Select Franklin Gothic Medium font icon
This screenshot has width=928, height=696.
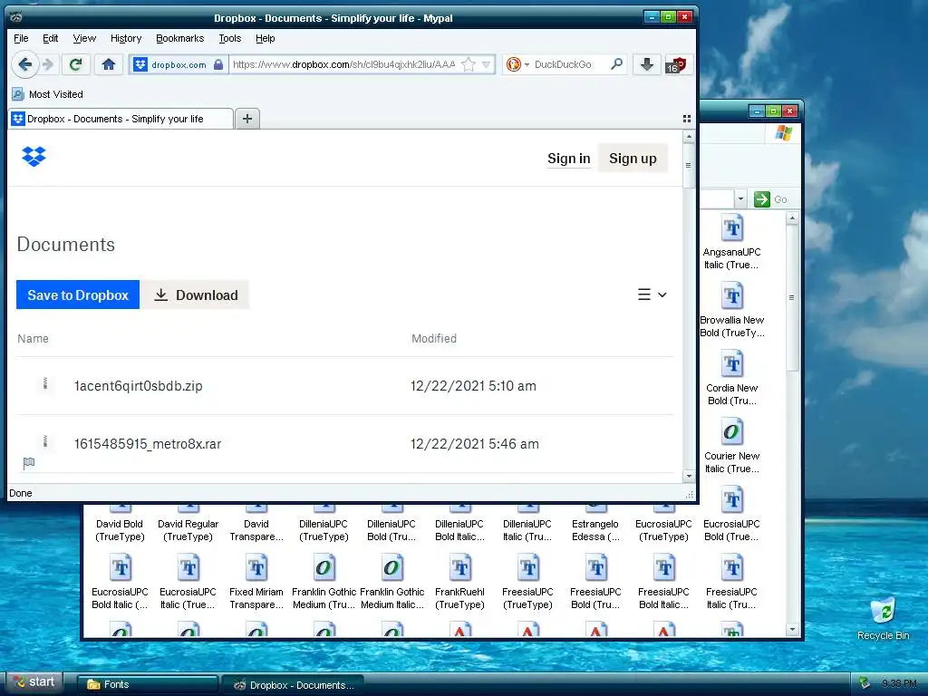pyautogui.click(x=324, y=567)
